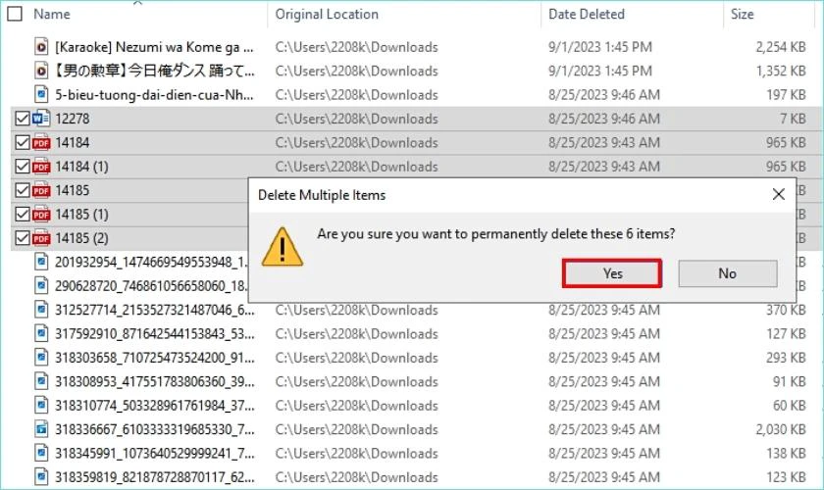
Task: Sort by Date Deleted column header
Action: pyautogui.click(x=586, y=14)
